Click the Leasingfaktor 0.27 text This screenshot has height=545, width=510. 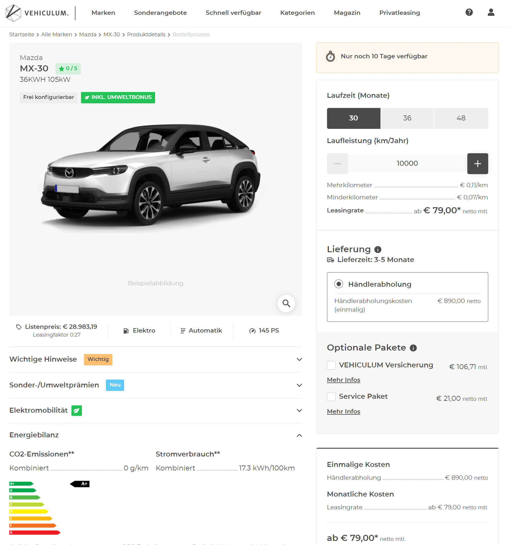[x=57, y=335]
